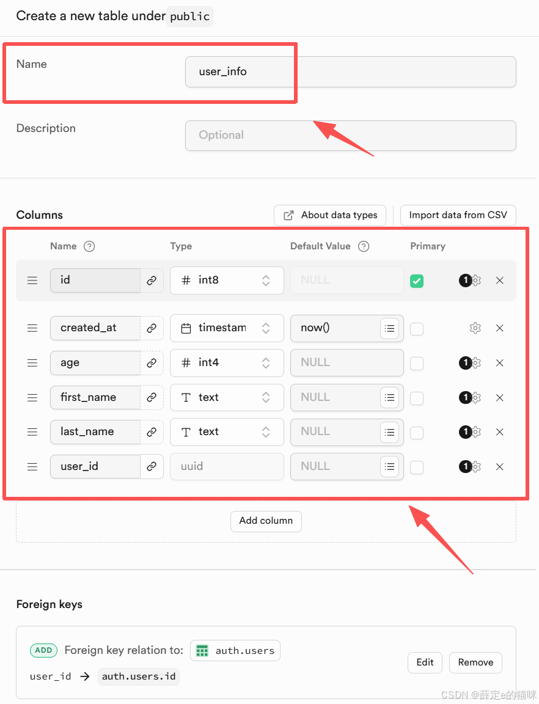Open default value suggestions for first_name
Screen dimensions: 539x704
(389, 398)
